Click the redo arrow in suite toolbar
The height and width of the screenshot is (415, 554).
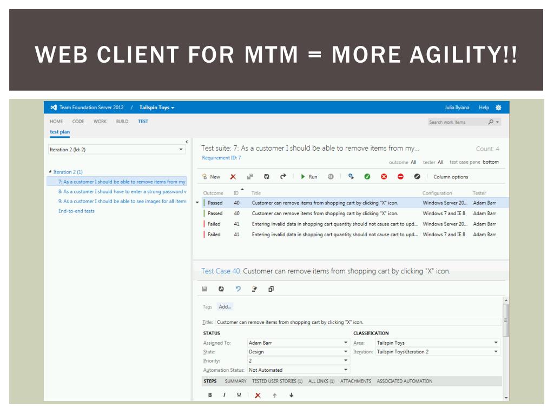coord(283,177)
